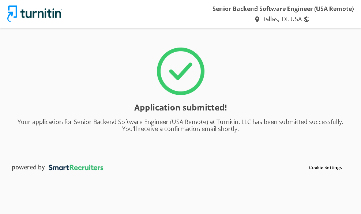Click "Senior Backend Software Engineer" in the header
The width and height of the screenshot is (361, 214).
click(260, 9)
